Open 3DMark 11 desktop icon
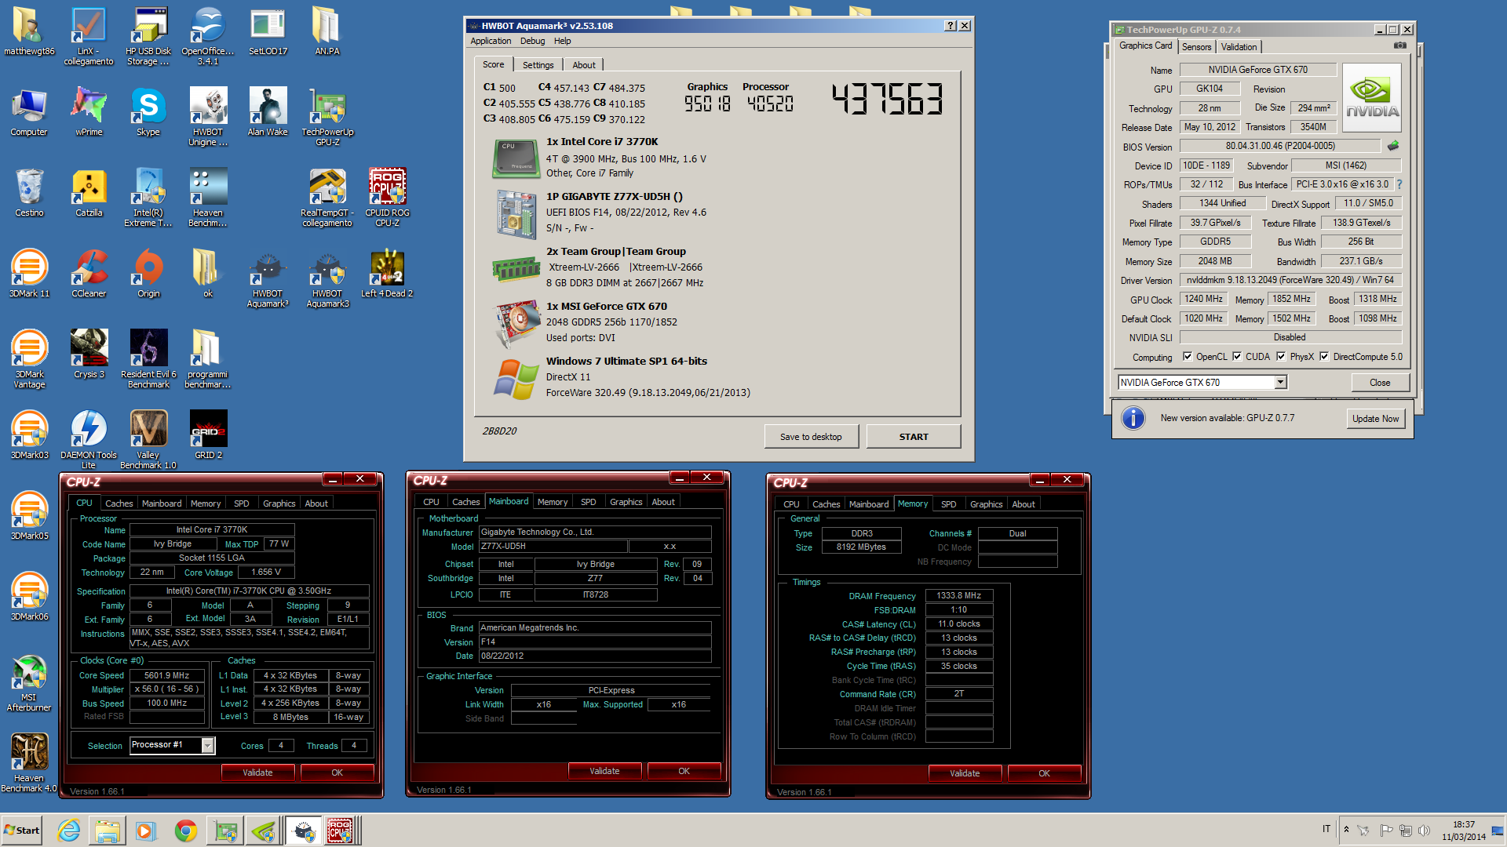 pos(29,274)
